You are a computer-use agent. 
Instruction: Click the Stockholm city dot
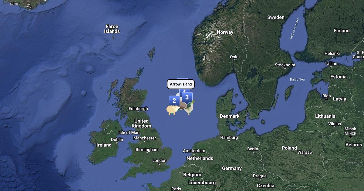285,68
